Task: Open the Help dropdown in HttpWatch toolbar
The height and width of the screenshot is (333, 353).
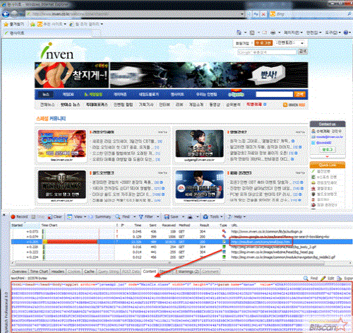Action: (x=244, y=217)
